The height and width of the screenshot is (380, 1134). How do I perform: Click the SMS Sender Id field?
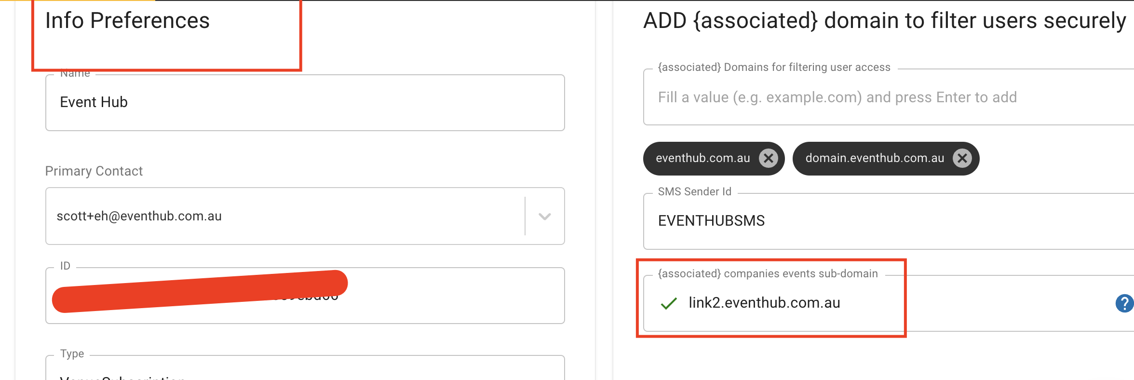point(888,221)
